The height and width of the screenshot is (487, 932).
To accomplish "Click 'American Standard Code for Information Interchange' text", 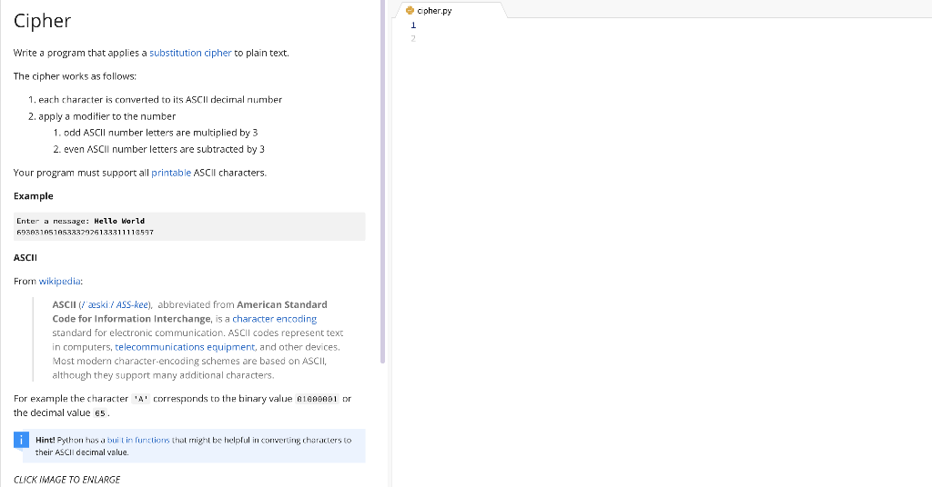I will (189, 312).
